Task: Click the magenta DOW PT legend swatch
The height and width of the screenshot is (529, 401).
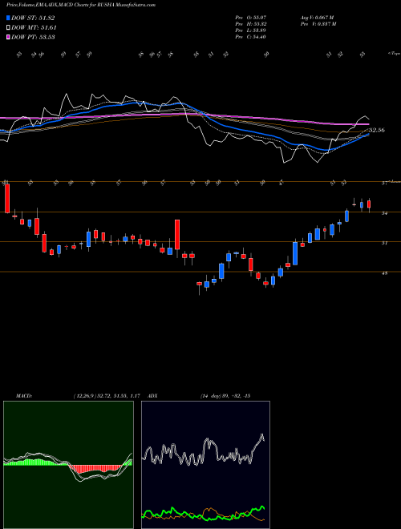Action: 8,37
